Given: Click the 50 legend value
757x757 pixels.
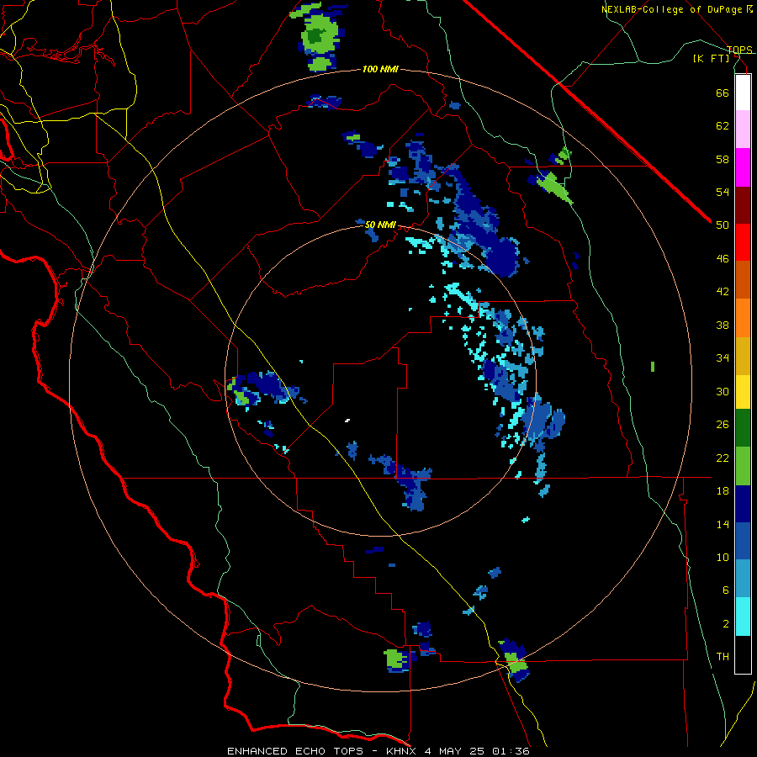Looking at the screenshot, I should tap(723, 225).
